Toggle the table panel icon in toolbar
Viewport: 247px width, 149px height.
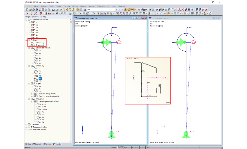pyautogui.click(x=81, y=10)
